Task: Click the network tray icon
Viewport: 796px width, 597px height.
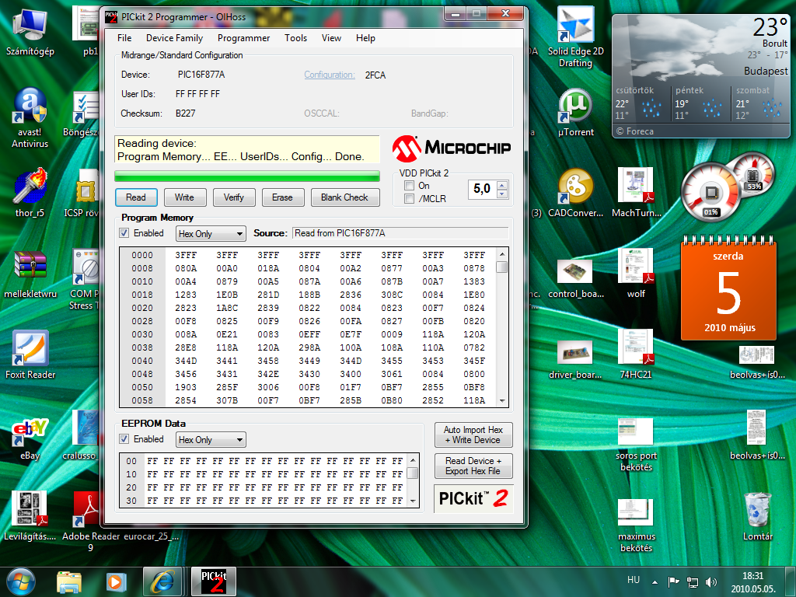Action: click(x=693, y=581)
